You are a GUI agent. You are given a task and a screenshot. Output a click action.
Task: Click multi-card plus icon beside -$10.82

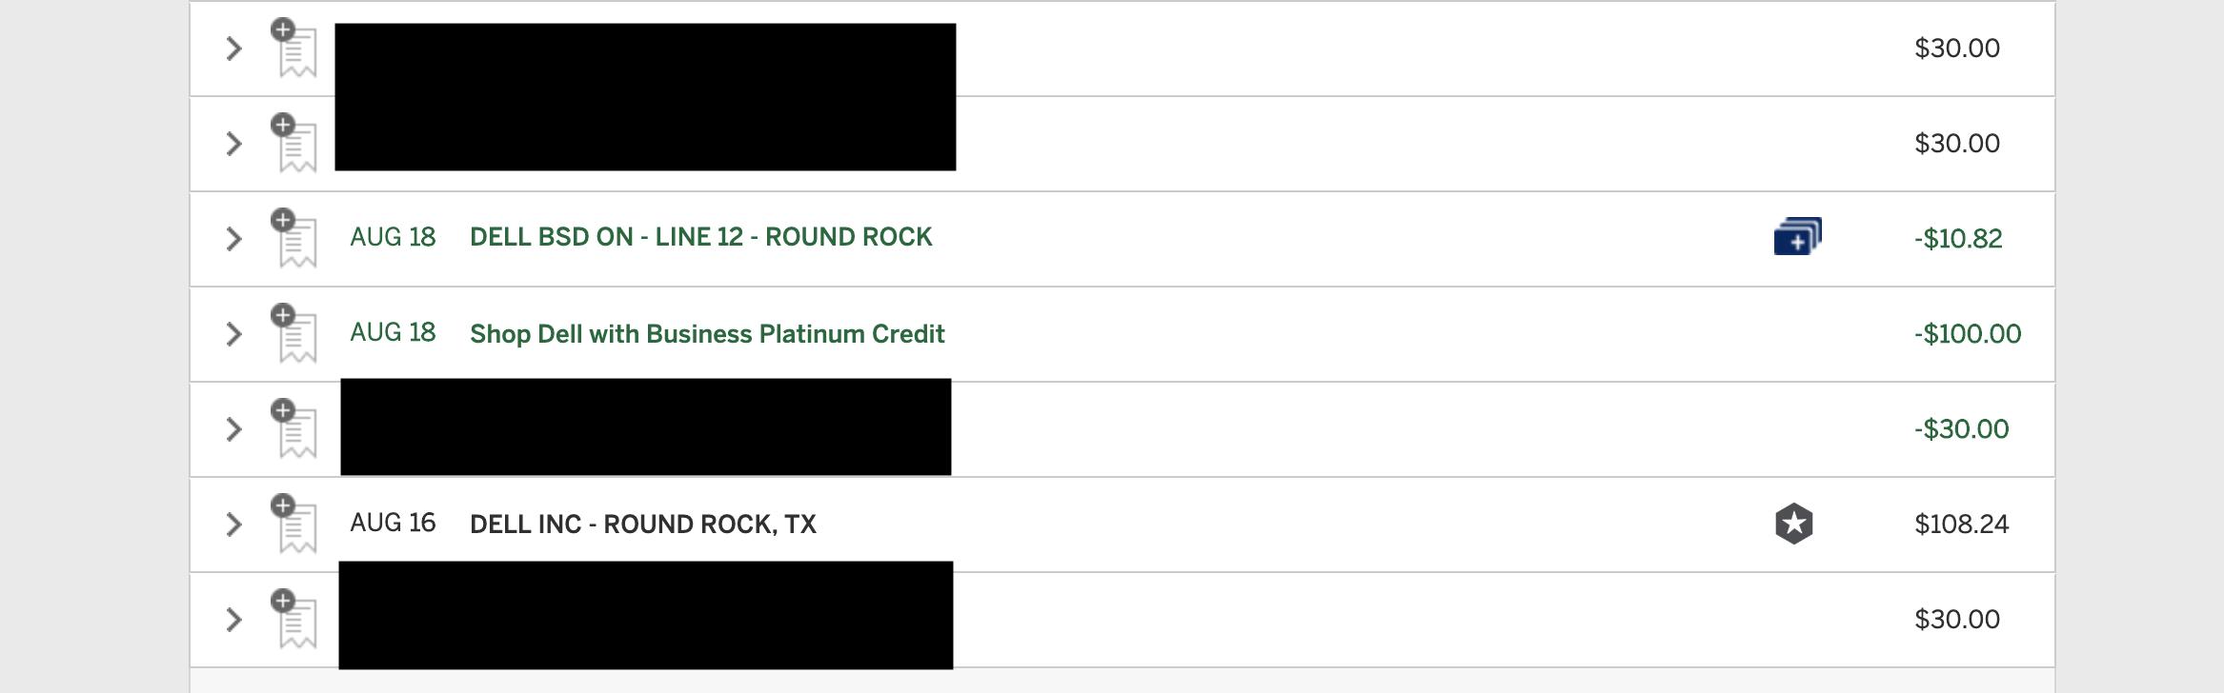pos(1797,237)
